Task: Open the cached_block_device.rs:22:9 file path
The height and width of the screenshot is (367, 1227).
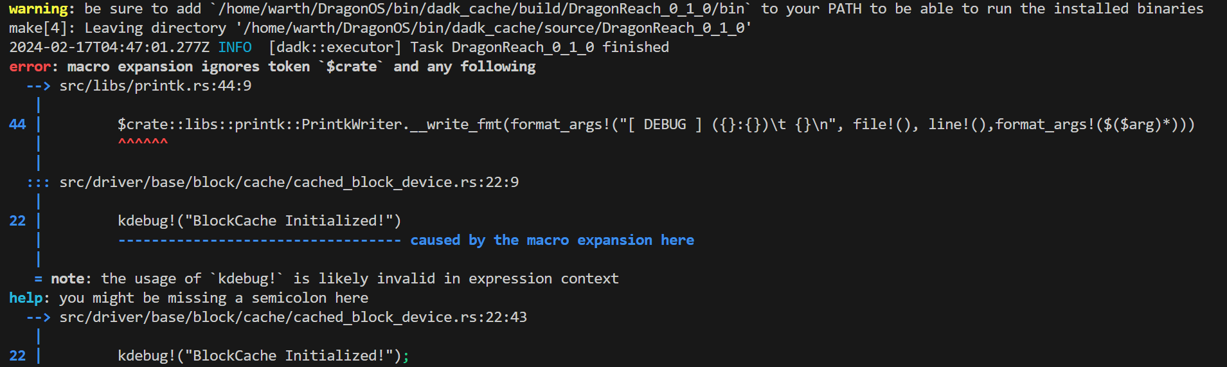Action: pos(289,182)
